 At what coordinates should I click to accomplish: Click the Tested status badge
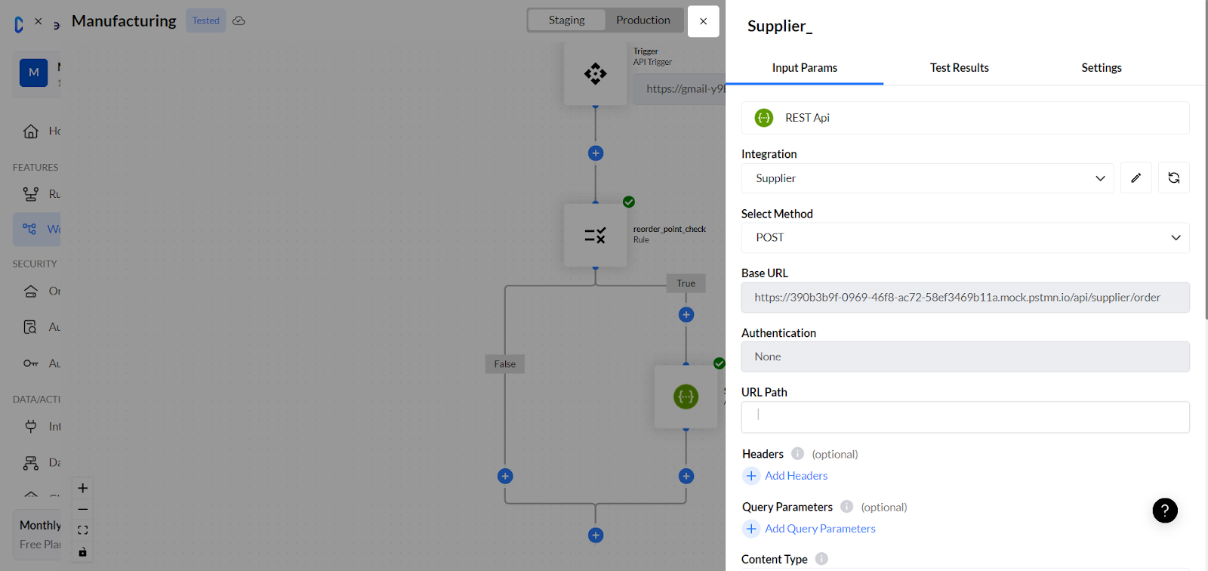coord(205,20)
